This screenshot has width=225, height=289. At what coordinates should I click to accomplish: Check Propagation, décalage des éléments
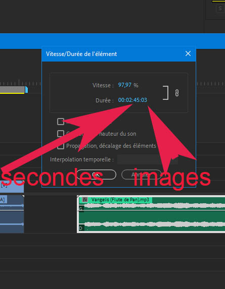pos(61,146)
